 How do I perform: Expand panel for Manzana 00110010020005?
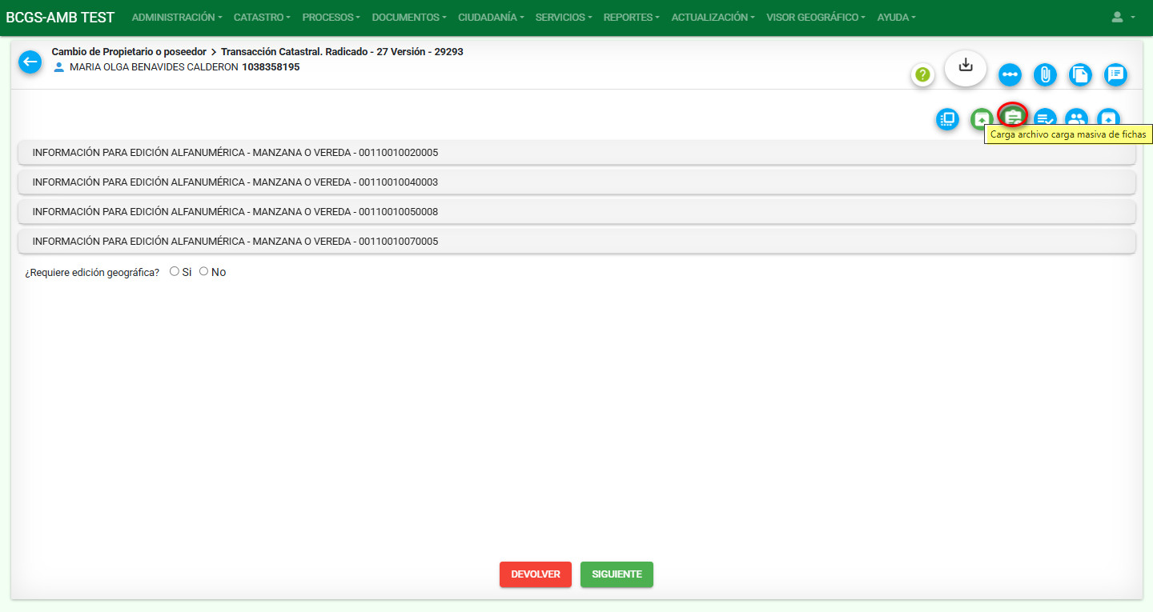click(x=576, y=153)
